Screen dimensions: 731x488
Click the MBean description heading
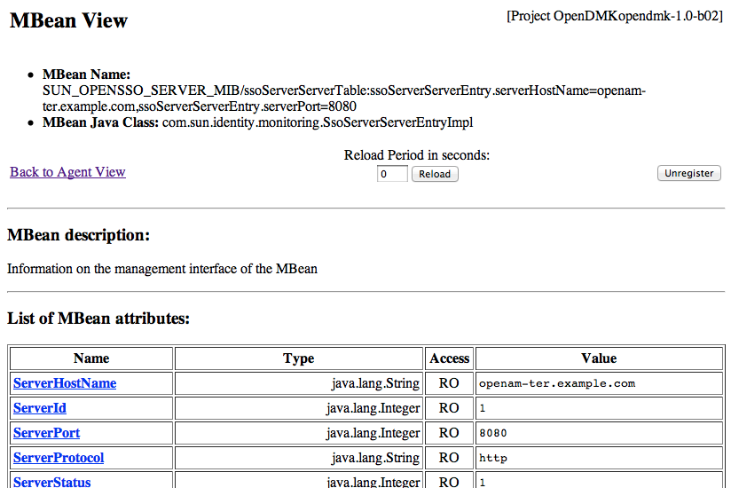click(78, 235)
